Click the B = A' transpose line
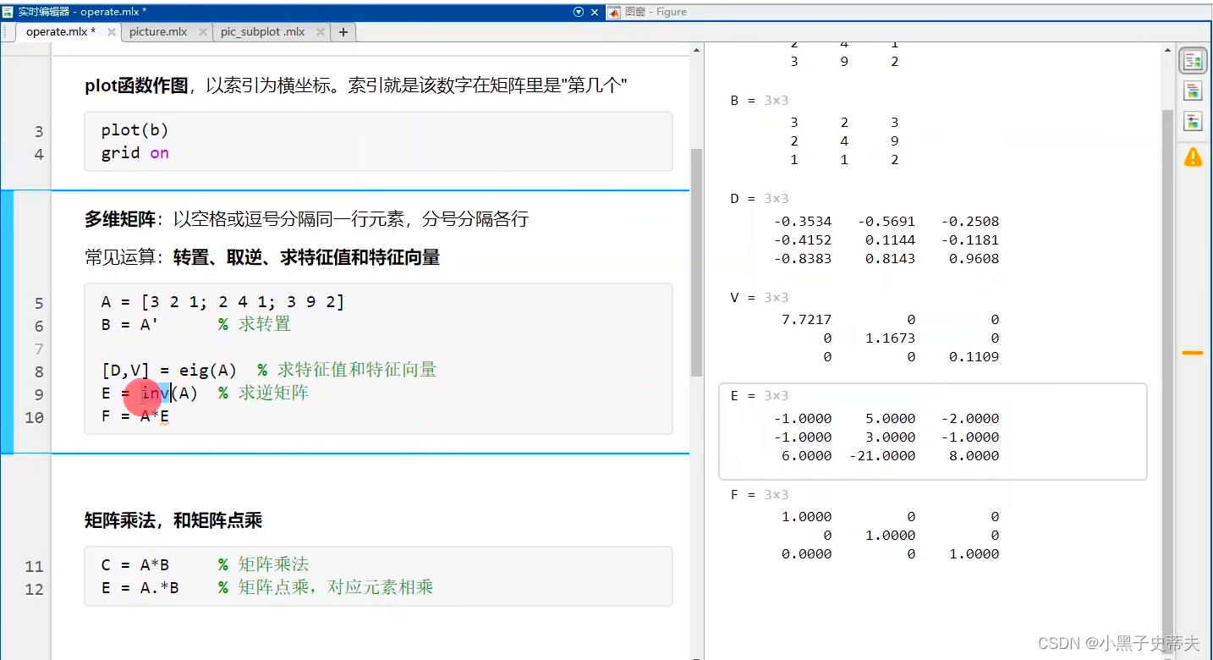Viewport: 1213px width, 660px height. tap(129, 325)
